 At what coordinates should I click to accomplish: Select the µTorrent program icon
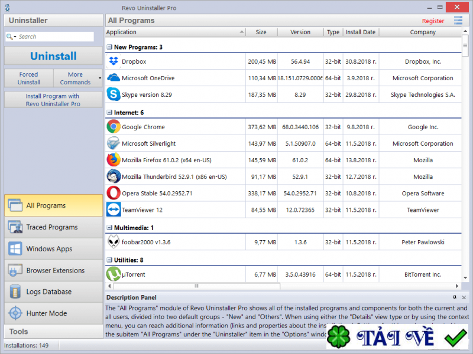click(114, 274)
